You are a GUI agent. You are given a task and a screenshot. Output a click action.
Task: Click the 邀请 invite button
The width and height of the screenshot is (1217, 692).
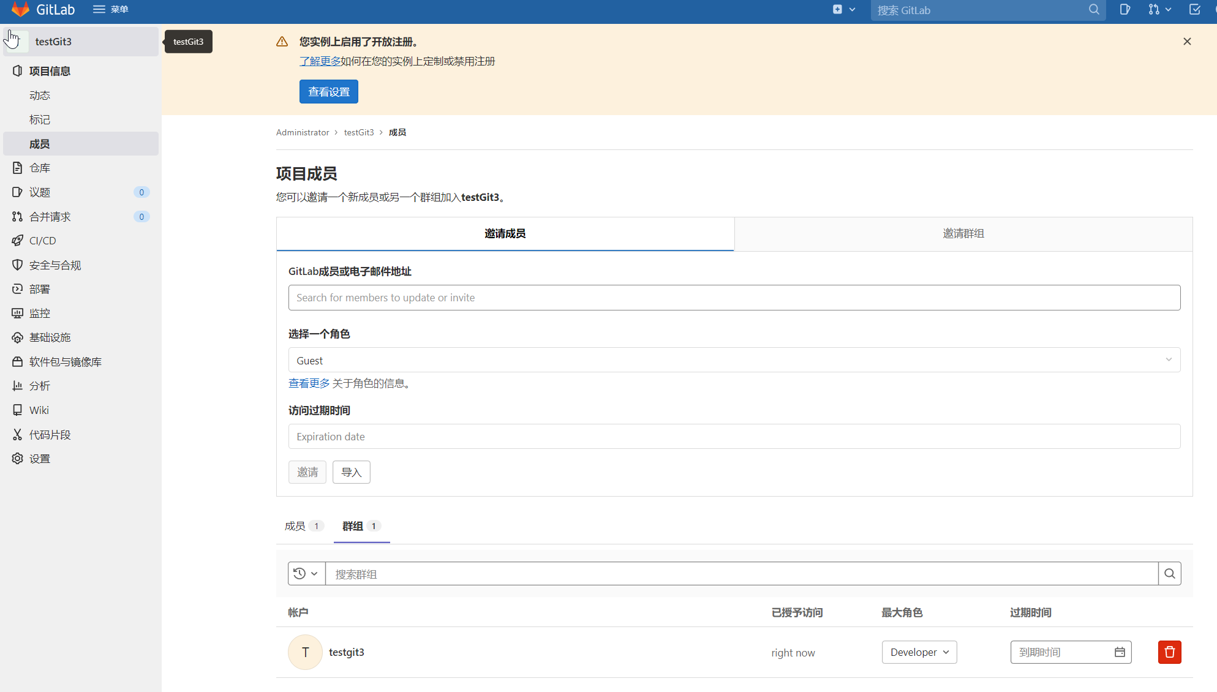307,472
